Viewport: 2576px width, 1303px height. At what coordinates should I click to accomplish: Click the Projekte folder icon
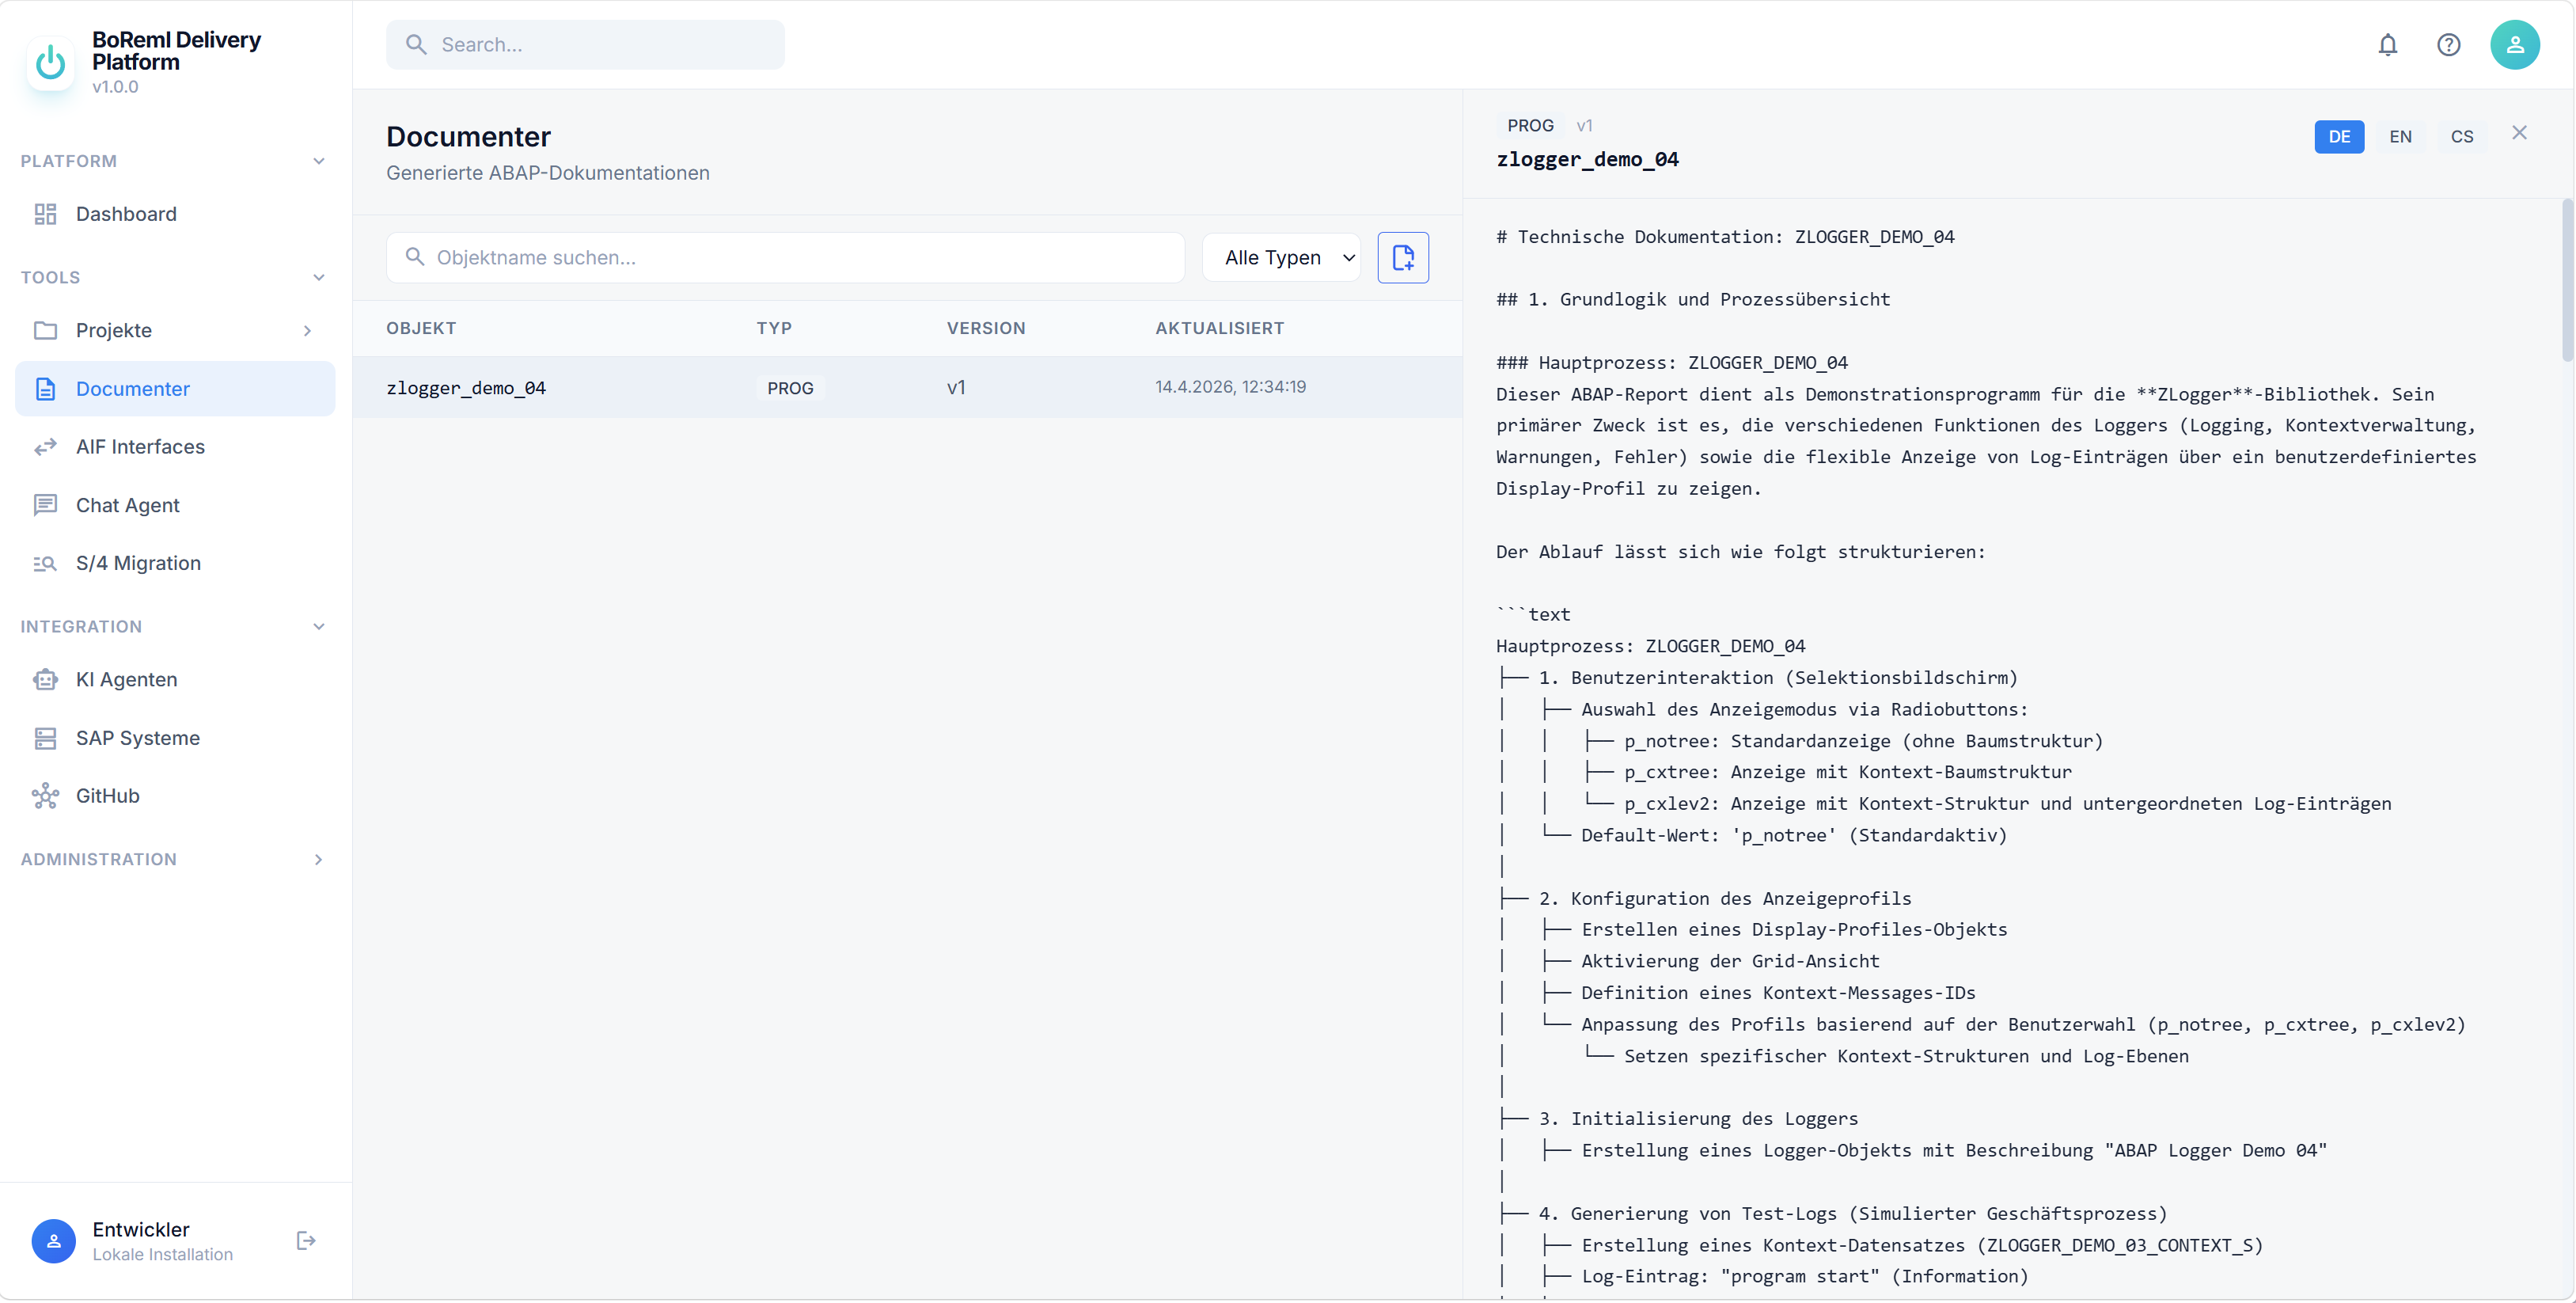(x=46, y=330)
